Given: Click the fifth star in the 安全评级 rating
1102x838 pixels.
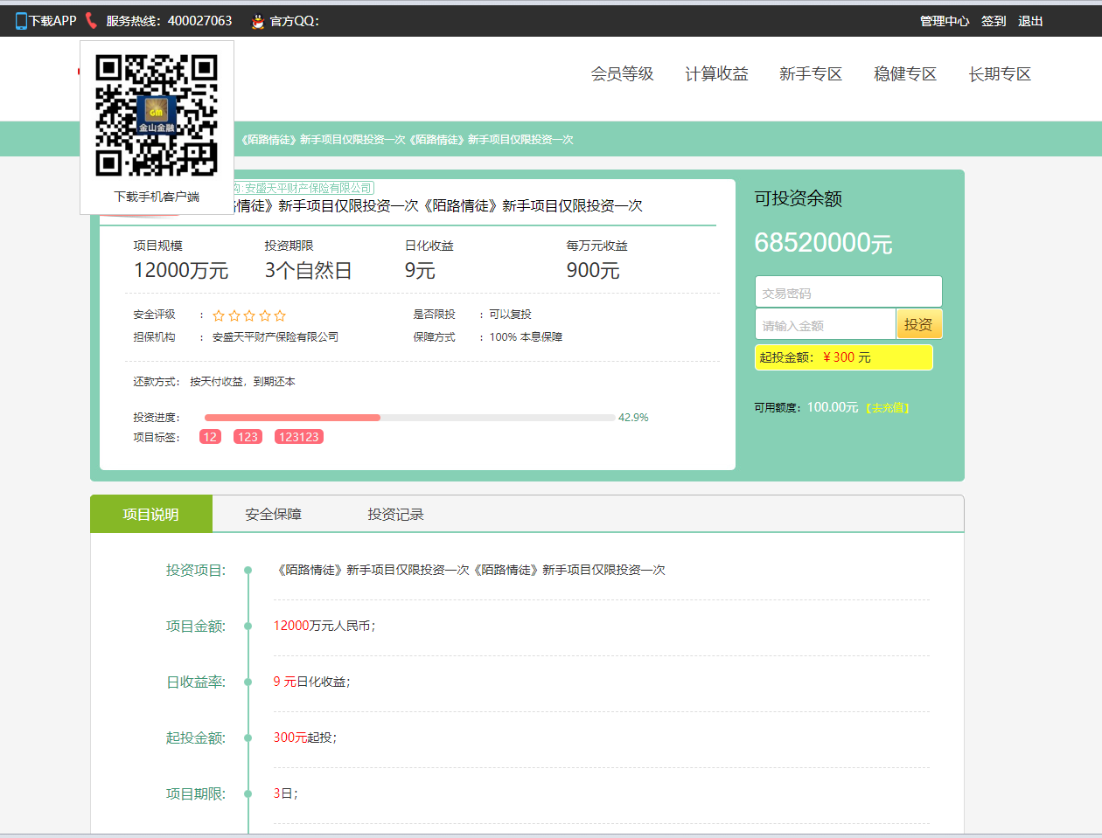Looking at the screenshot, I should [x=282, y=315].
